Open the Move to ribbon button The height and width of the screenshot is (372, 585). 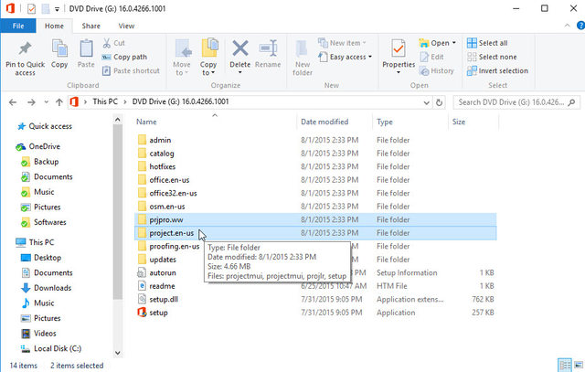182,58
